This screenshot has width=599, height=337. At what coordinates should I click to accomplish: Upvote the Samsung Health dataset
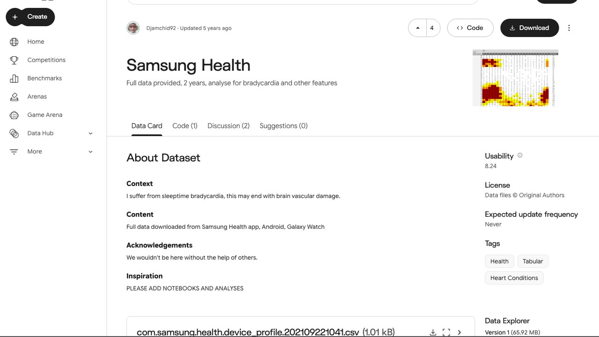(x=417, y=28)
